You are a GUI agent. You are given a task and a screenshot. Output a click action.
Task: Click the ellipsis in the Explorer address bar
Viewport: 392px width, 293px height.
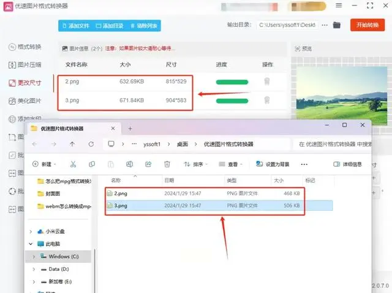click(x=134, y=144)
